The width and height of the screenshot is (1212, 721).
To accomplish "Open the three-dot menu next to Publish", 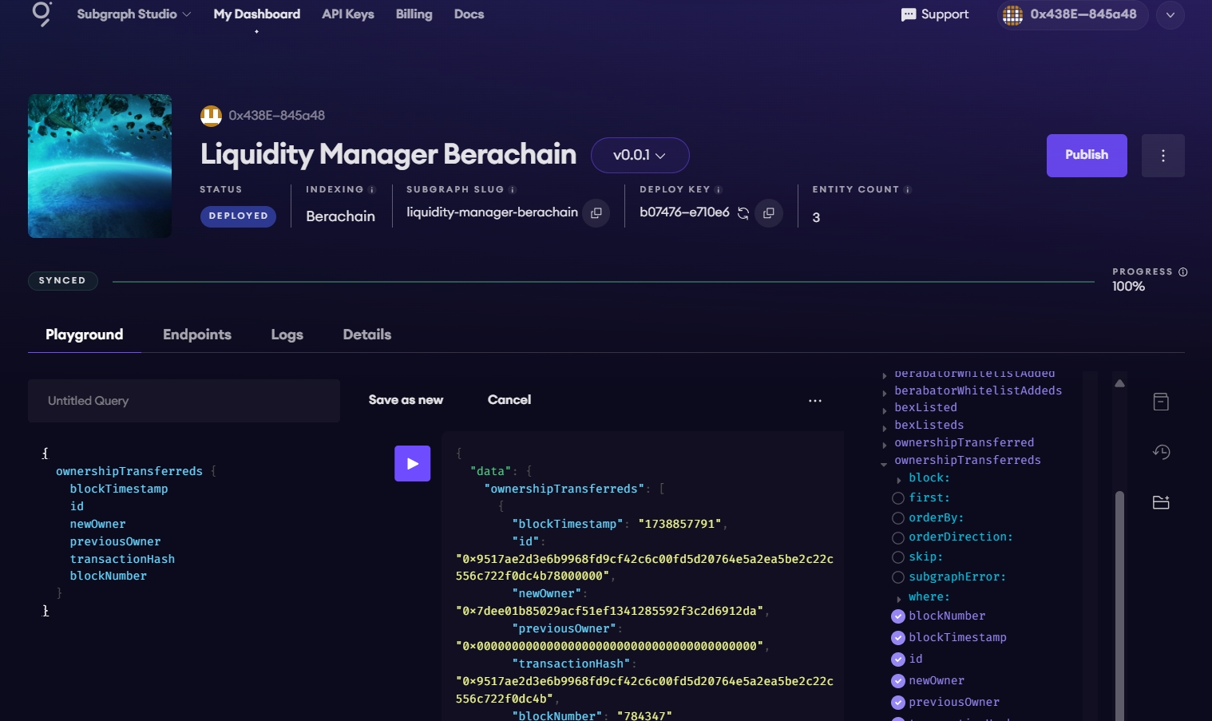I will (1163, 156).
